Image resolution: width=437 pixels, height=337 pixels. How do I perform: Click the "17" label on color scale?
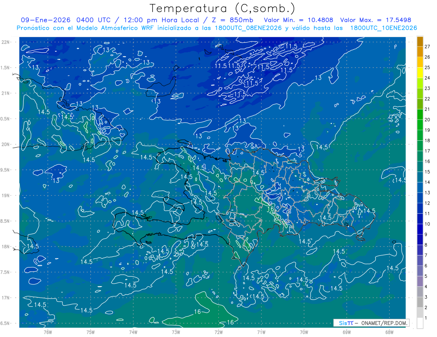pos(427,151)
